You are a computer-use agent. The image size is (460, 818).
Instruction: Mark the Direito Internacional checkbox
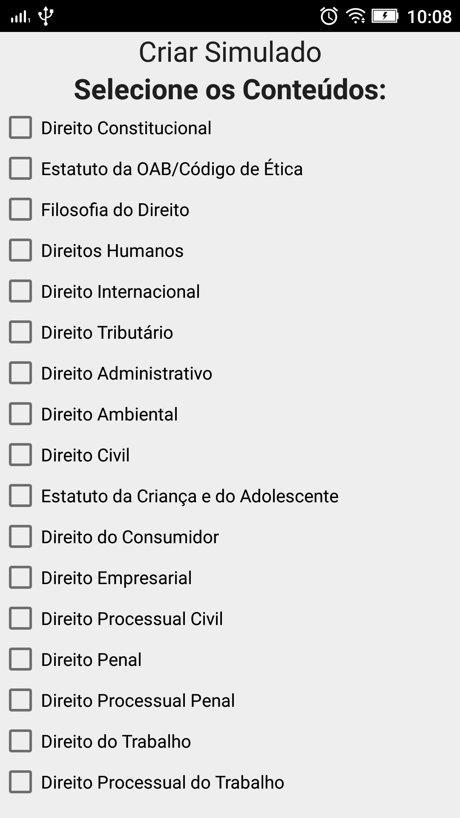tap(20, 291)
